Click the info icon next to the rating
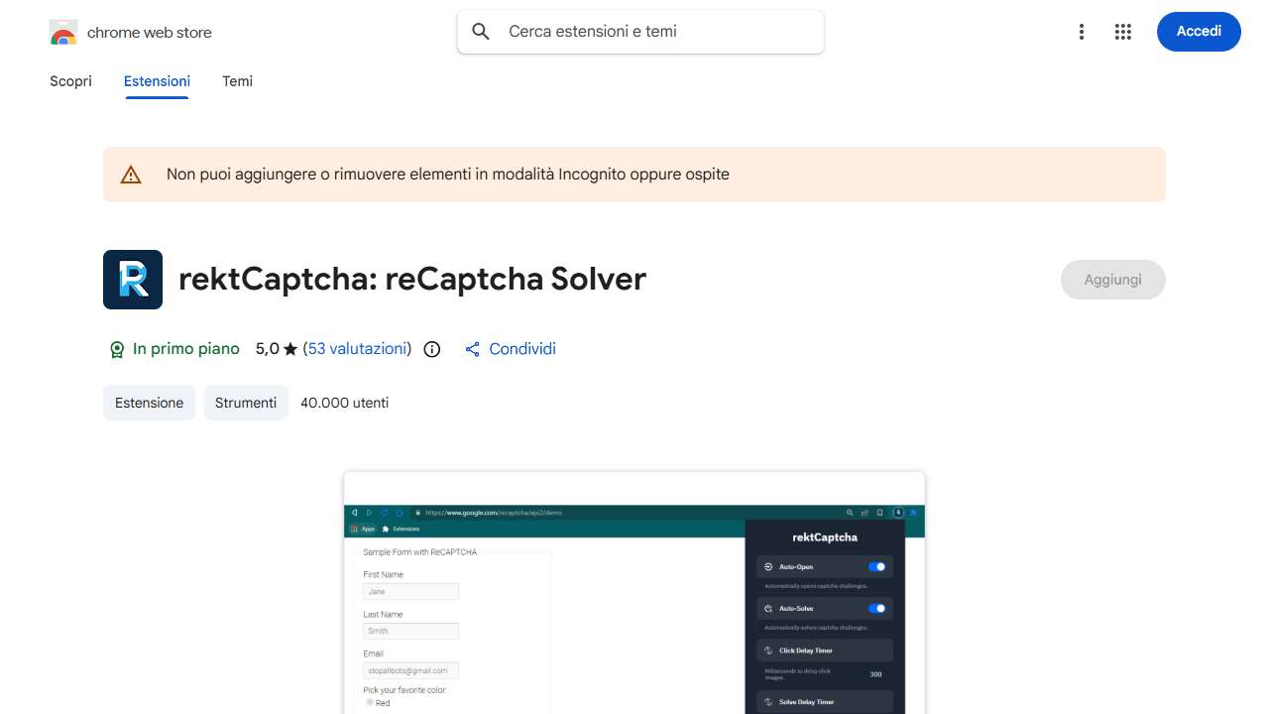The width and height of the screenshot is (1269, 714). pos(431,349)
